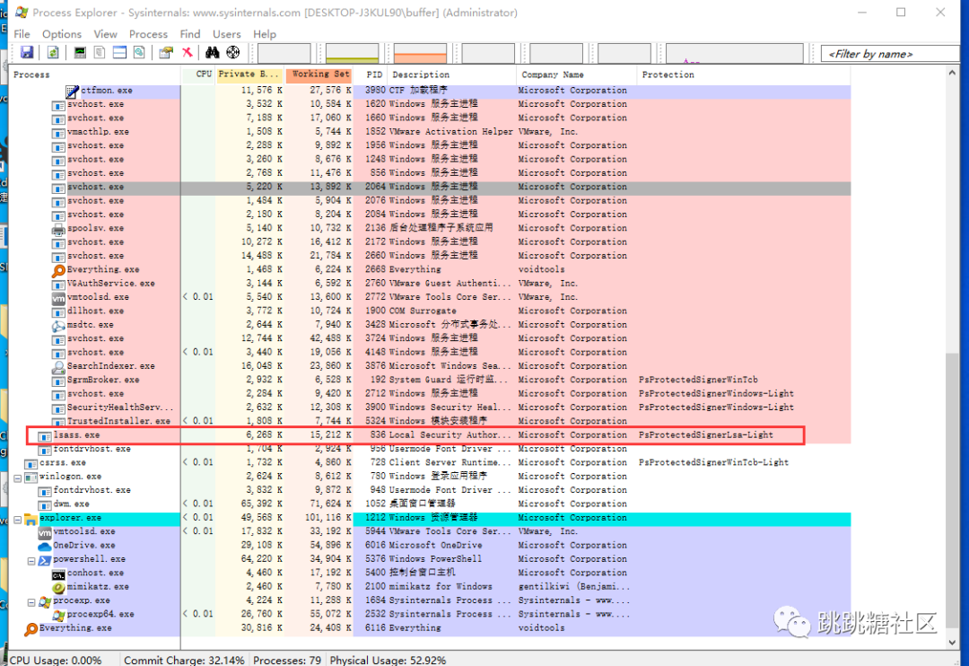Select the dwm.exe process row
969x666 pixels.
[x=430, y=504]
